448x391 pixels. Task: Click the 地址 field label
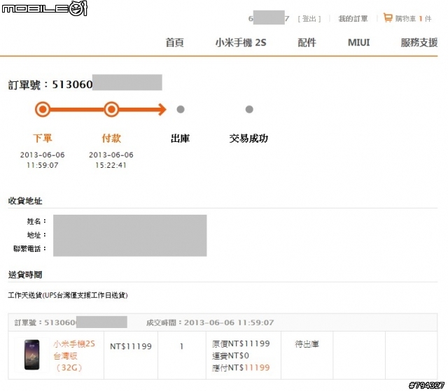pyautogui.click(x=36, y=235)
